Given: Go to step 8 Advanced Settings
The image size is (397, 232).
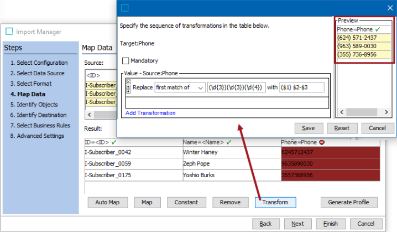Looking at the screenshot, I should click(x=37, y=136).
